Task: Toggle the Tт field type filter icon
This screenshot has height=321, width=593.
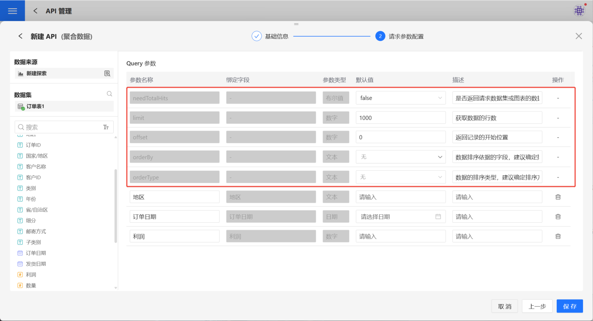Action: pyautogui.click(x=106, y=127)
